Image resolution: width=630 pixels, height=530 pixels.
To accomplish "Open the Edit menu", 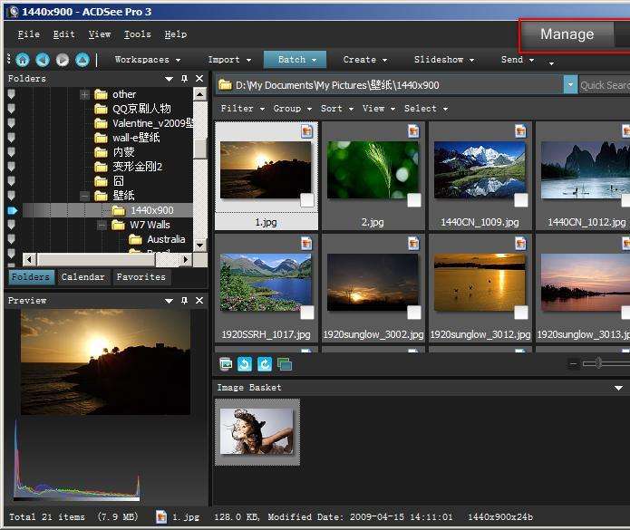I will click(63, 34).
